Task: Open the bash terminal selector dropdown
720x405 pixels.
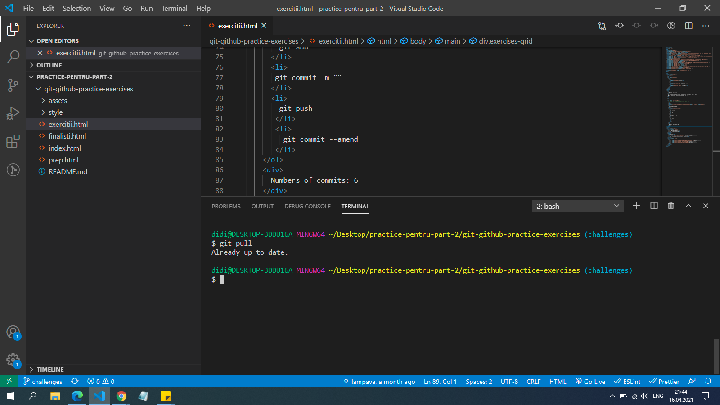Action: tap(577, 206)
